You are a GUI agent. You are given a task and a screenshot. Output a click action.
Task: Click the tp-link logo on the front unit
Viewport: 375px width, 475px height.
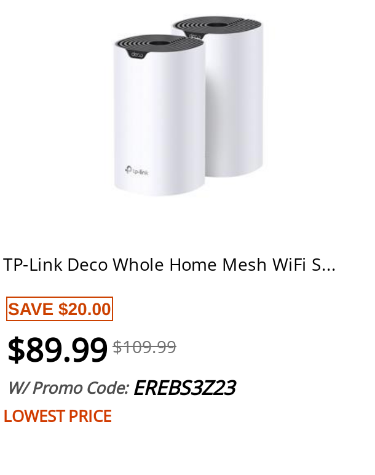[x=137, y=170]
